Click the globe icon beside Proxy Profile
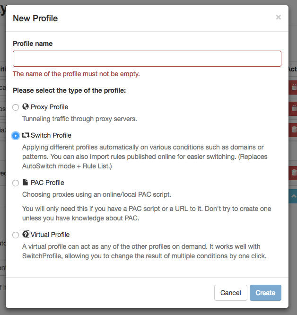The height and width of the screenshot is (315, 297). pos(26,107)
